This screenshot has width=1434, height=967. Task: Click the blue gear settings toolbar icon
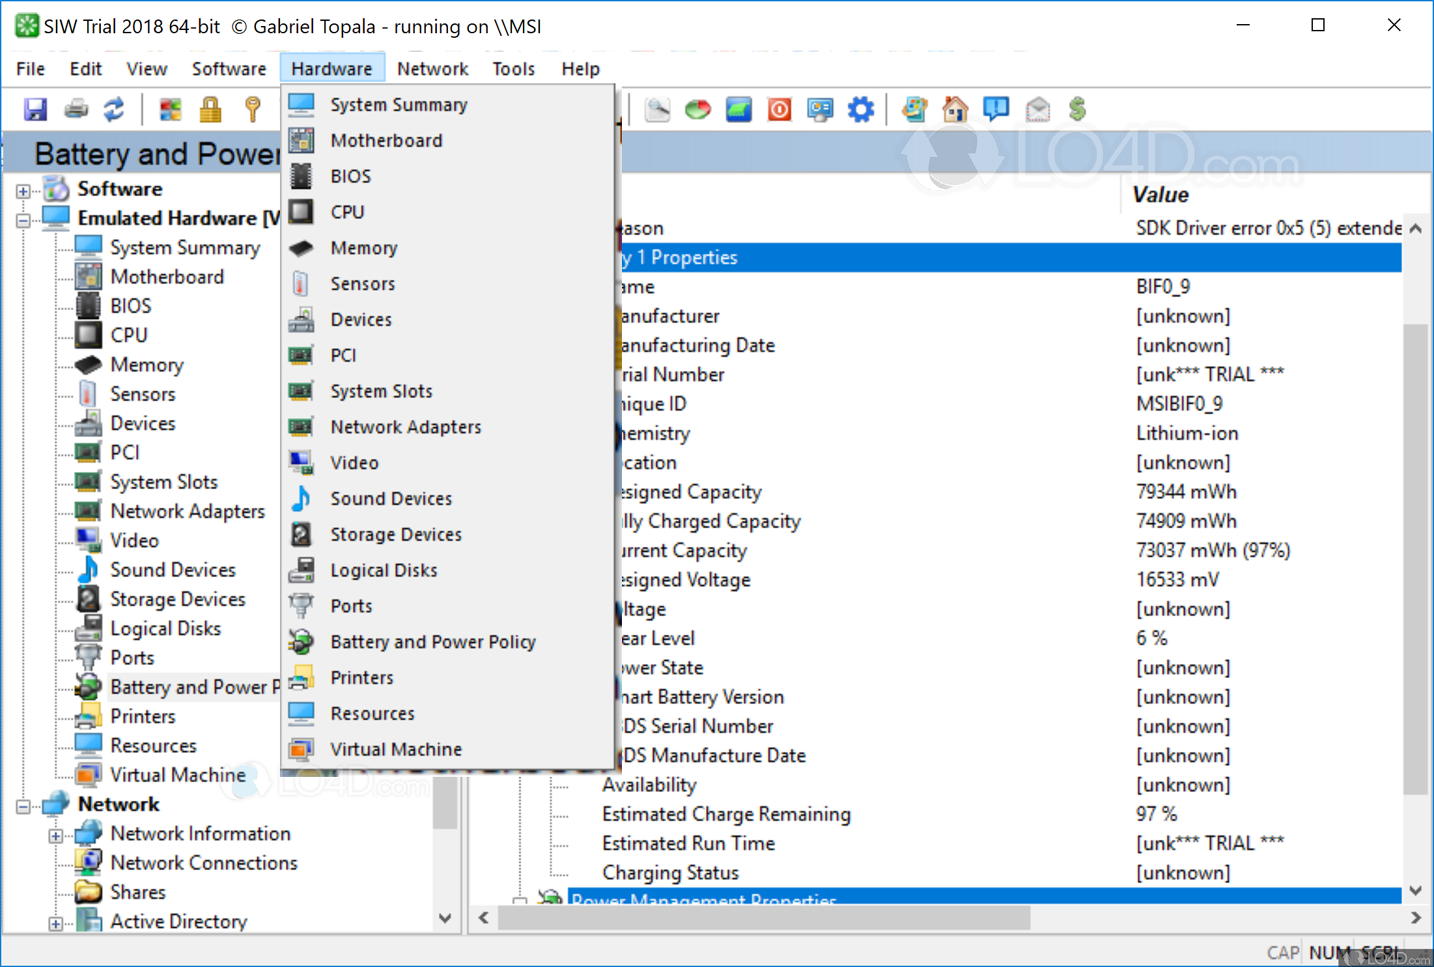[x=861, y=109]
